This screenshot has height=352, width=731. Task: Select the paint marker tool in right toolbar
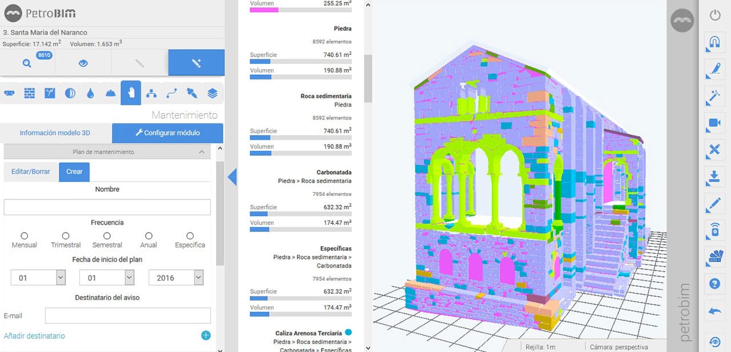tap(715, 70)
